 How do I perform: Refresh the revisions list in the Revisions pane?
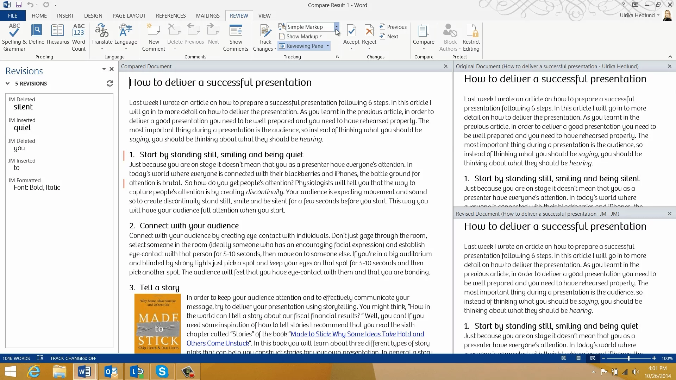[110, 83]
